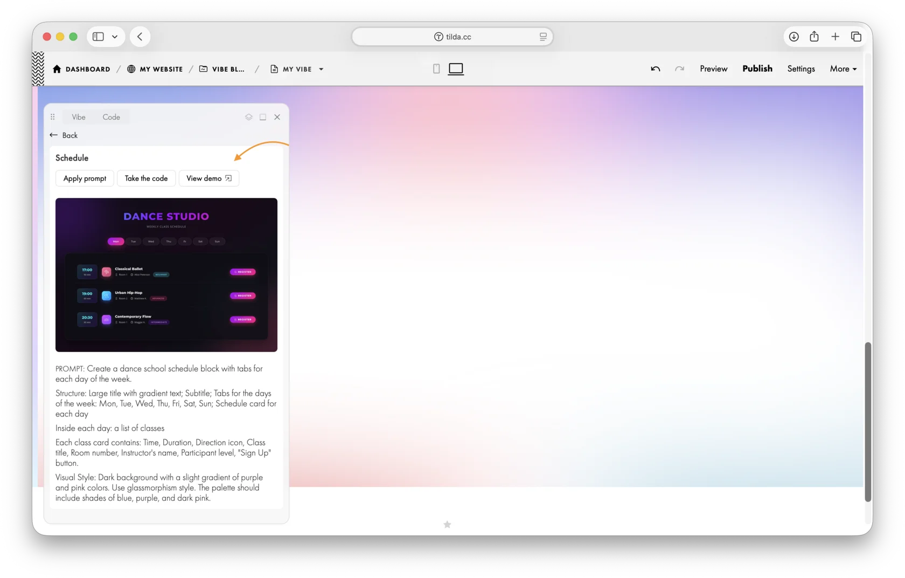This screenshot has height=578, width=905.
Task: Publish the page
Action: 757,68
